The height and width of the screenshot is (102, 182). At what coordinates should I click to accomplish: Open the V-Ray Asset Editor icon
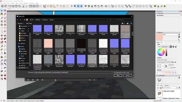[3, 6]
